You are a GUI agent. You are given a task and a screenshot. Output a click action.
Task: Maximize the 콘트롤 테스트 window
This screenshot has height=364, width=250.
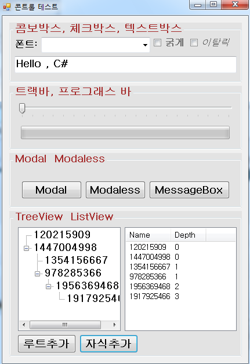(213, 5)
